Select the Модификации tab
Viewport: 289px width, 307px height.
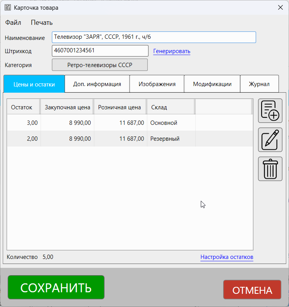[212, 84]
